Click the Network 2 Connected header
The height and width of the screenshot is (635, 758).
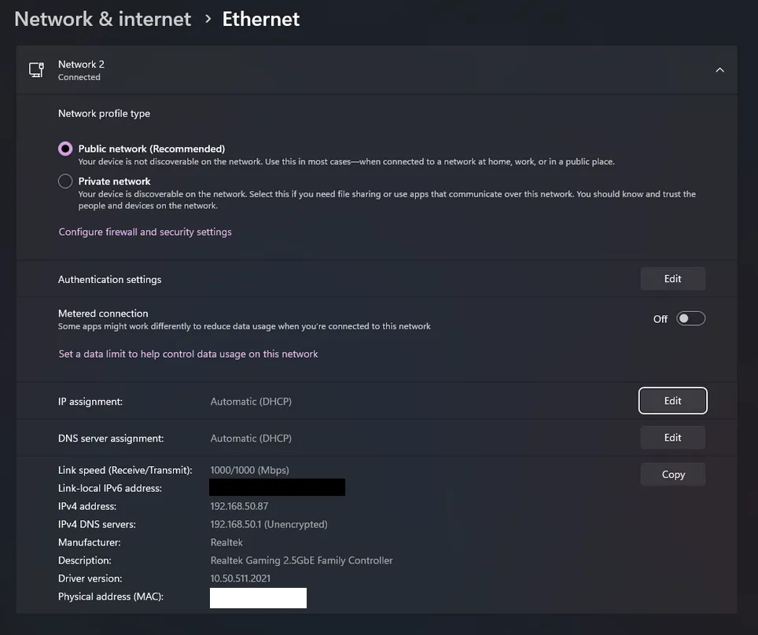81,70
